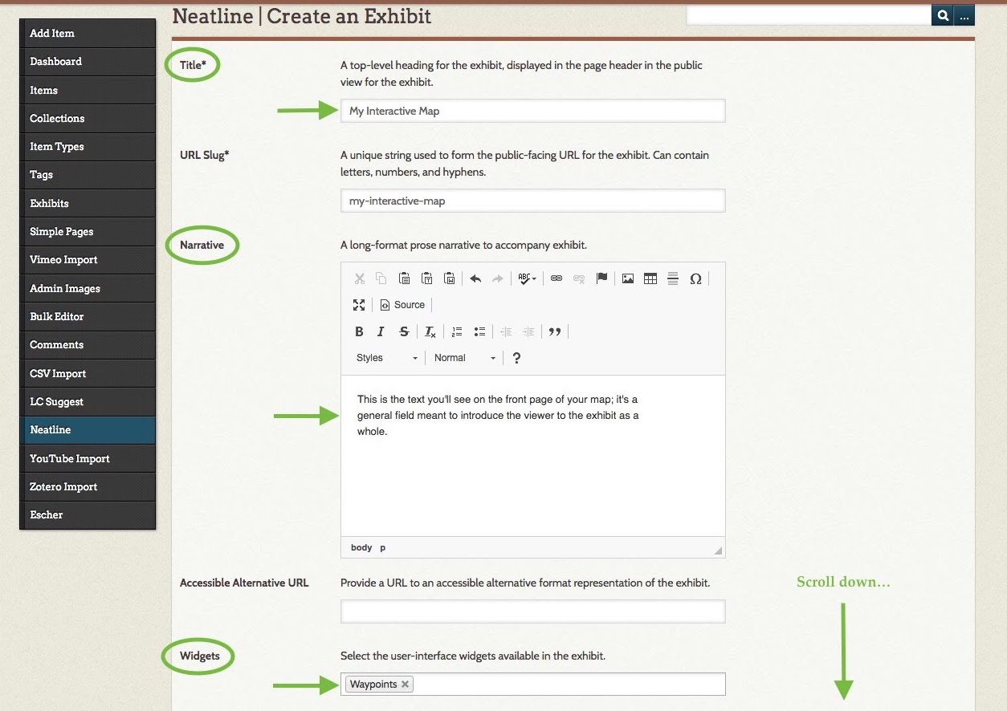Toggle italic formatting
This screenshot has height=711, width=1007.
[x=381, y=331]
